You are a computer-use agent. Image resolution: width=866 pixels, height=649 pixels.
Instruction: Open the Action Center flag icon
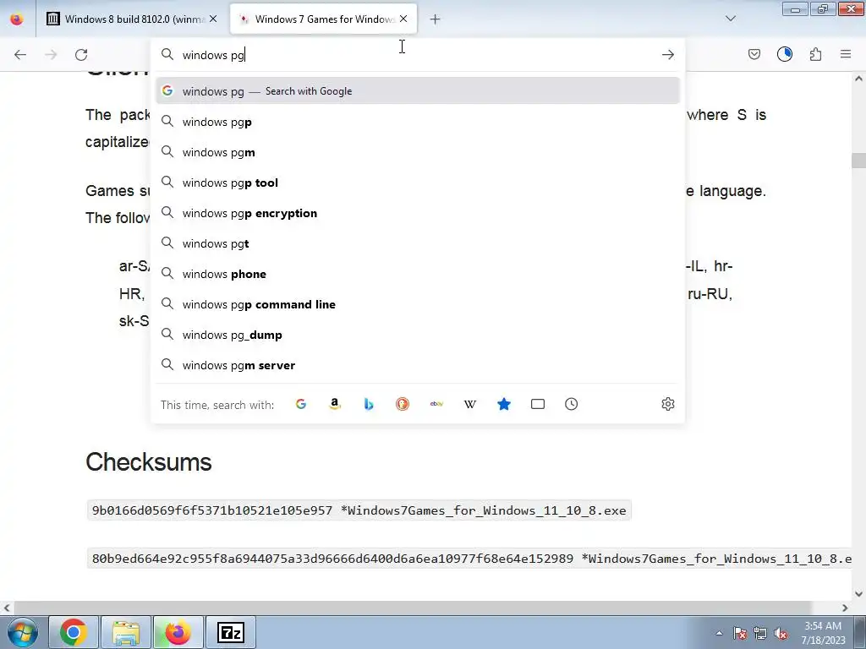pos(740,633)
